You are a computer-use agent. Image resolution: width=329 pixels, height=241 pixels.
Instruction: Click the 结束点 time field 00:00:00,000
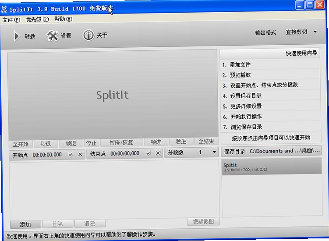(125, 153)
